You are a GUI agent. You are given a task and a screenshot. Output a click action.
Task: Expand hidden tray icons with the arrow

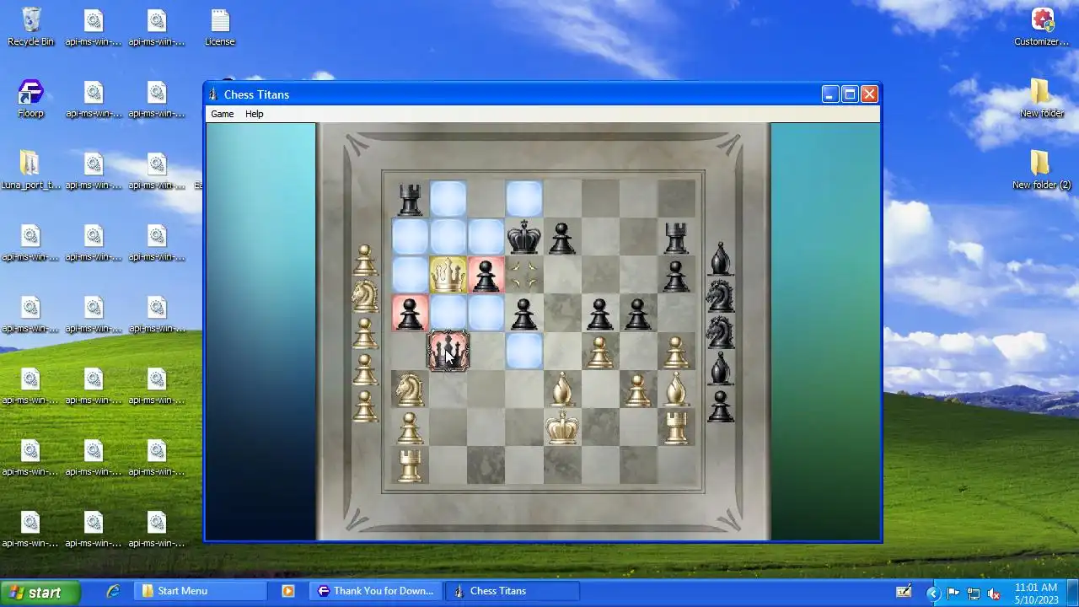[932, 594]
